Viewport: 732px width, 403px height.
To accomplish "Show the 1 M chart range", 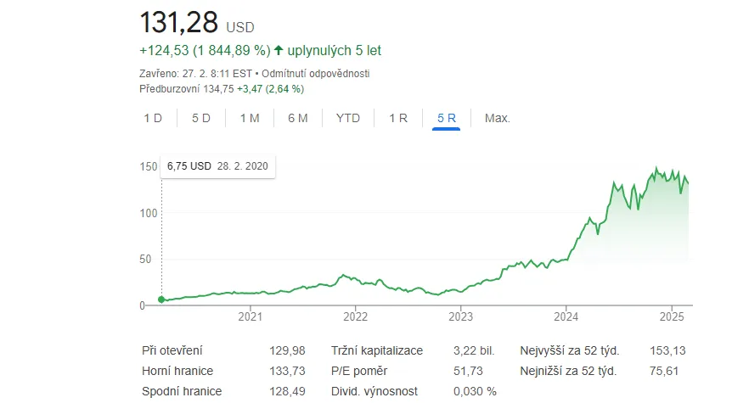I will [250, 118].
